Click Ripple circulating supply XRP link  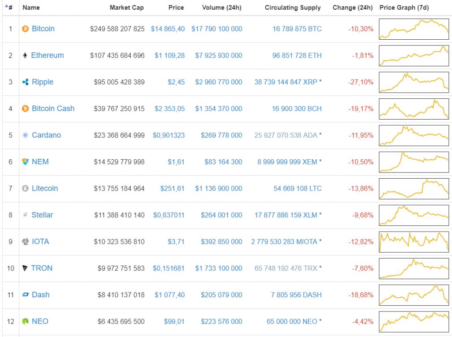pyautogui.click(x=286, y=82)
